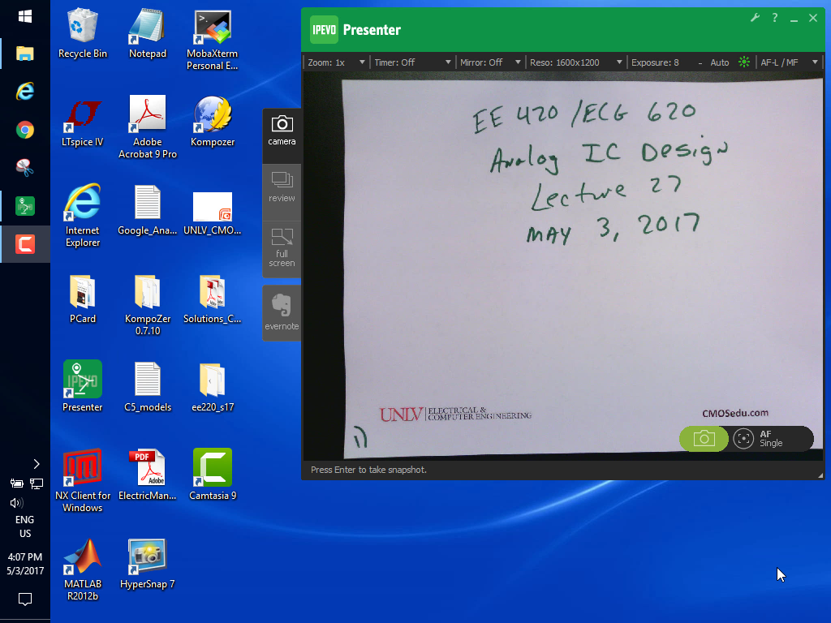
Task: Open File Explorer from taskbar
Action: [25, 54]
